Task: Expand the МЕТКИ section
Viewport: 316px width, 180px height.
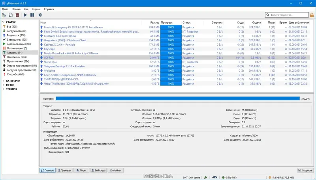Action: (4, 85)
